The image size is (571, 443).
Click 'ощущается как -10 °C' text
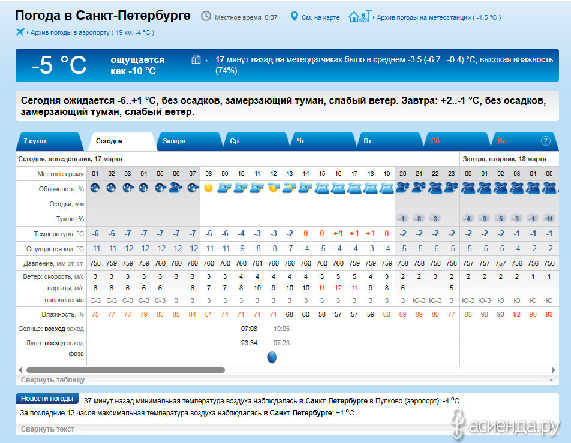coord(138,65)
